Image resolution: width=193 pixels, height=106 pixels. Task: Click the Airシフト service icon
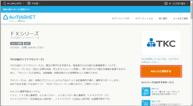pos(146,103)
